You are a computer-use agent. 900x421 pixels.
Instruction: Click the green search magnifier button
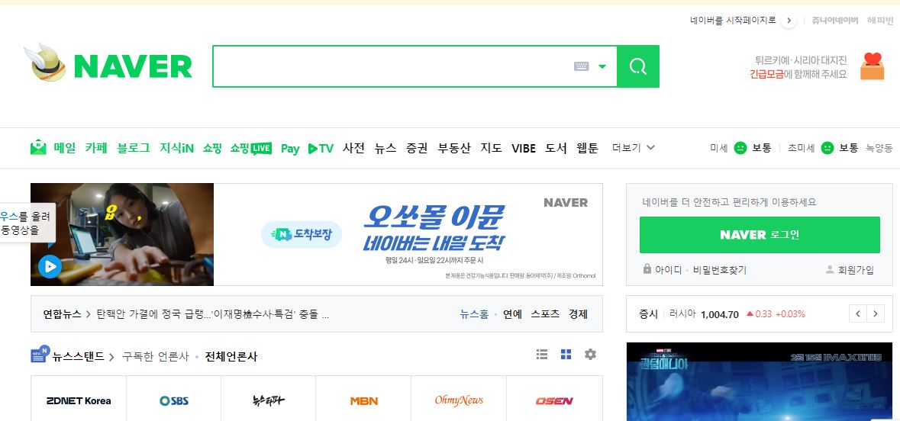click(x=637, y=66)
